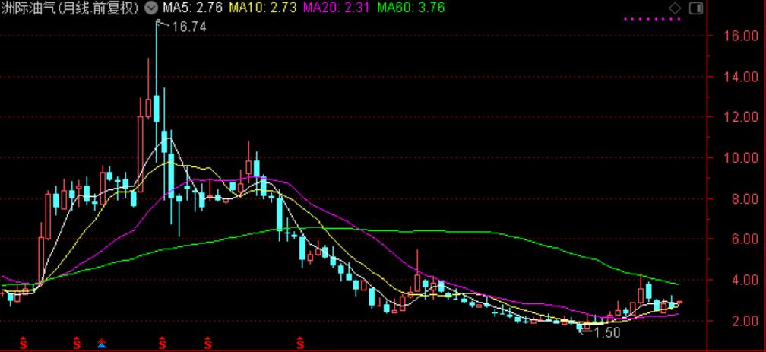Click the 1.50 lowest price annotation
This screenshot has height=352, width=766.
coord(606,333)
